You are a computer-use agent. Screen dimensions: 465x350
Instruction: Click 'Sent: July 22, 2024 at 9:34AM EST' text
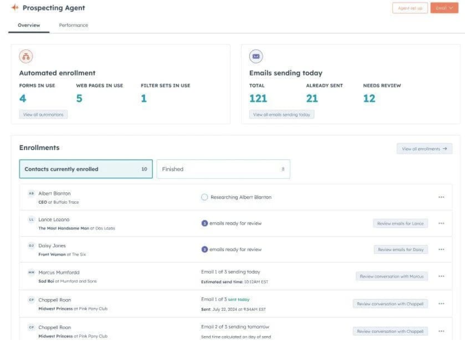click(233, 310)
